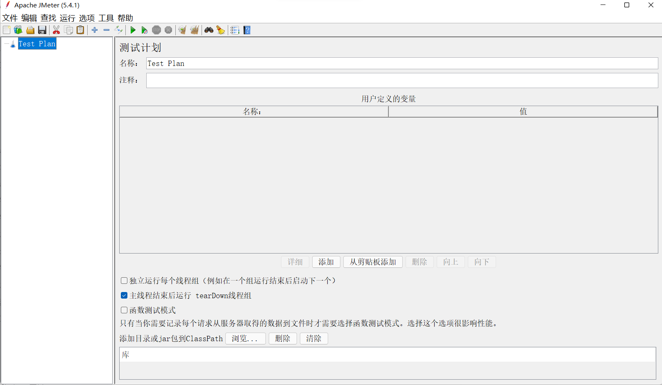The width and height of the screenshot is (662, 385).
Task: Open the 查找 menu
Action: [x=48, y=18]
